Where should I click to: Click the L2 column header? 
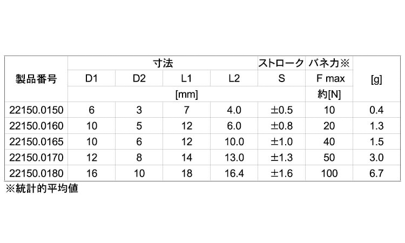[234, 79]
